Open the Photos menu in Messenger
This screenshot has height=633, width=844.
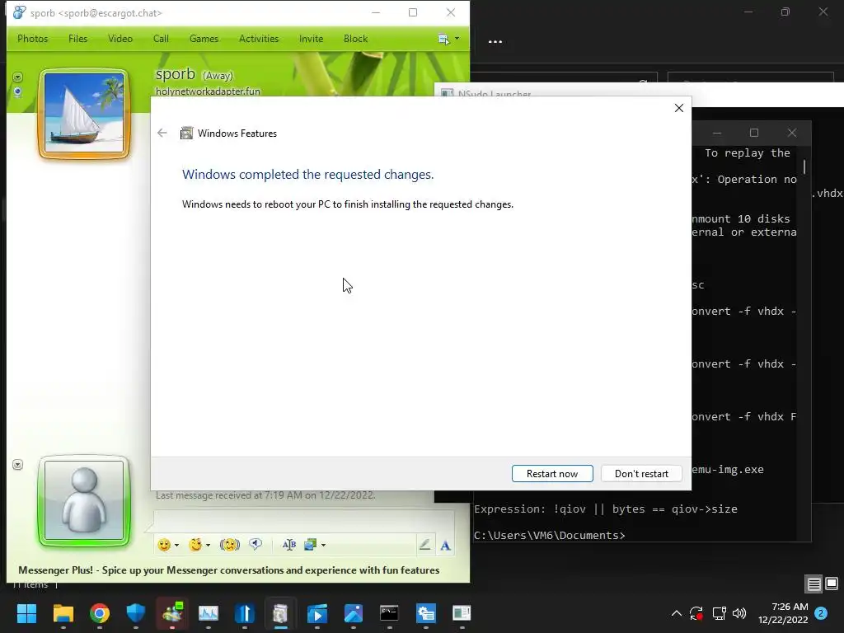point(32,39)
